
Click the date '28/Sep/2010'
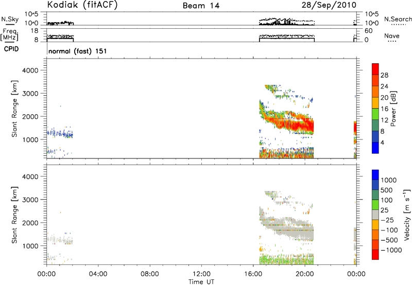tap(329, 5)
